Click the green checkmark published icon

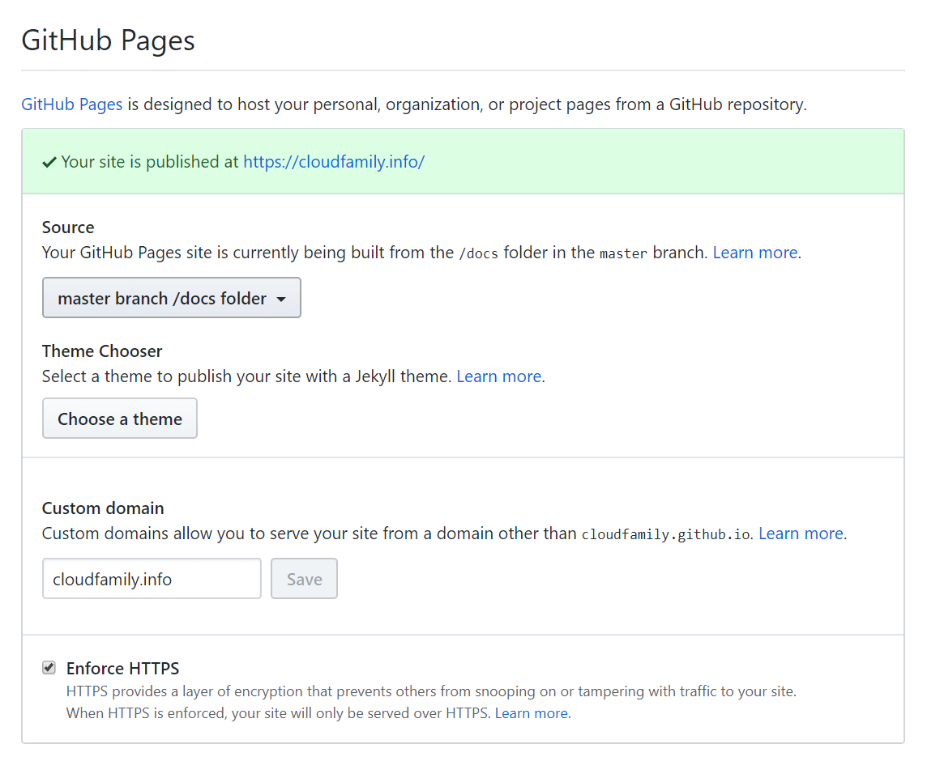point(49,163)
